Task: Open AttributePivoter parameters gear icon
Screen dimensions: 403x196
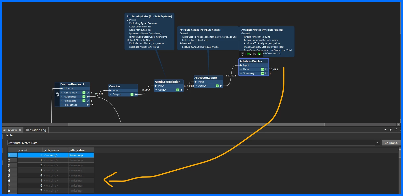Action: tap(242, 54)
